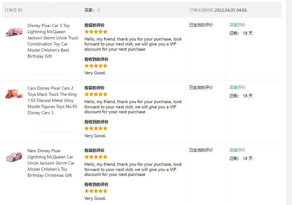Reply to the review on the Mack Truck item
The width and height of the screenshot is (292, 205).
click(x=237, y=88)
